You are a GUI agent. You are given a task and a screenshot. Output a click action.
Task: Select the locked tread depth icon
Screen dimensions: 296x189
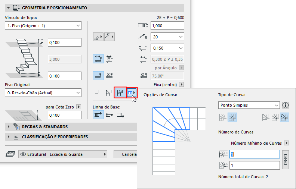pos(109,59)
